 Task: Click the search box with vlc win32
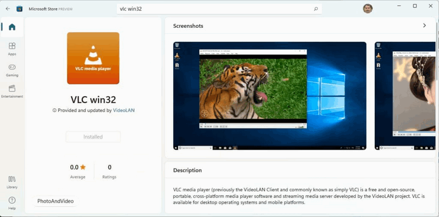click(219, 9)
